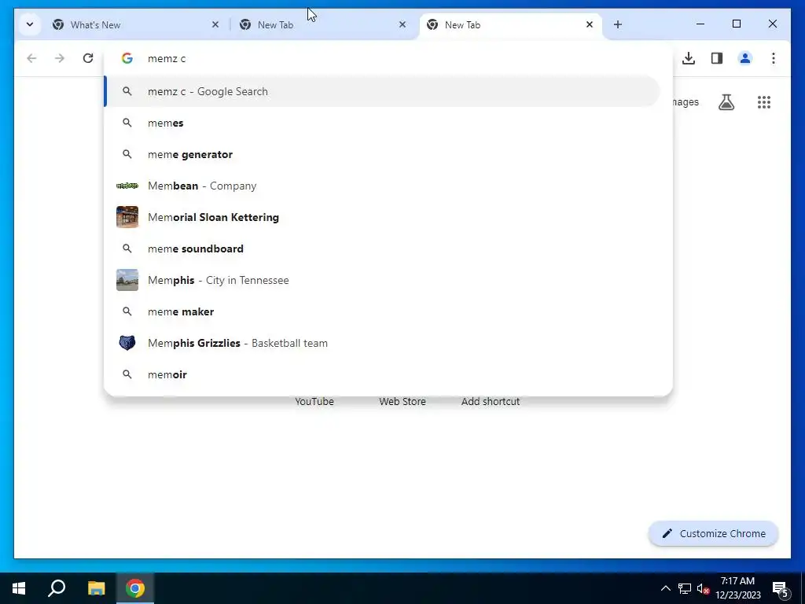Click the Memphis city thumbnail image
The height and width of the screenshot is (604, 805).
coord(127,280)
